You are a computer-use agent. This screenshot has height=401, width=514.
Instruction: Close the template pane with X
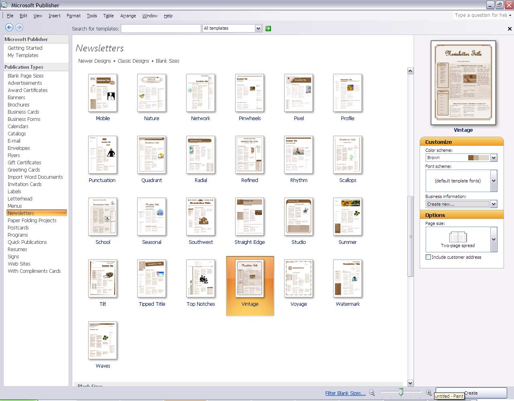tap(510, 29)
